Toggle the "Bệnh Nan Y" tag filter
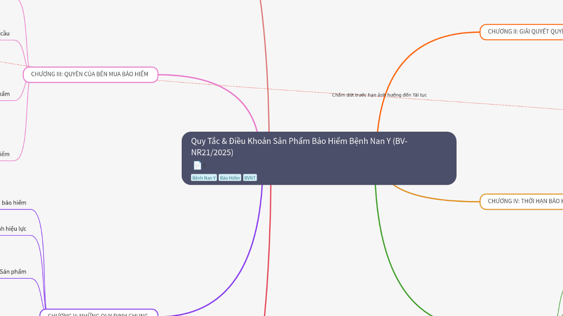563x316 pixels. 204,177
